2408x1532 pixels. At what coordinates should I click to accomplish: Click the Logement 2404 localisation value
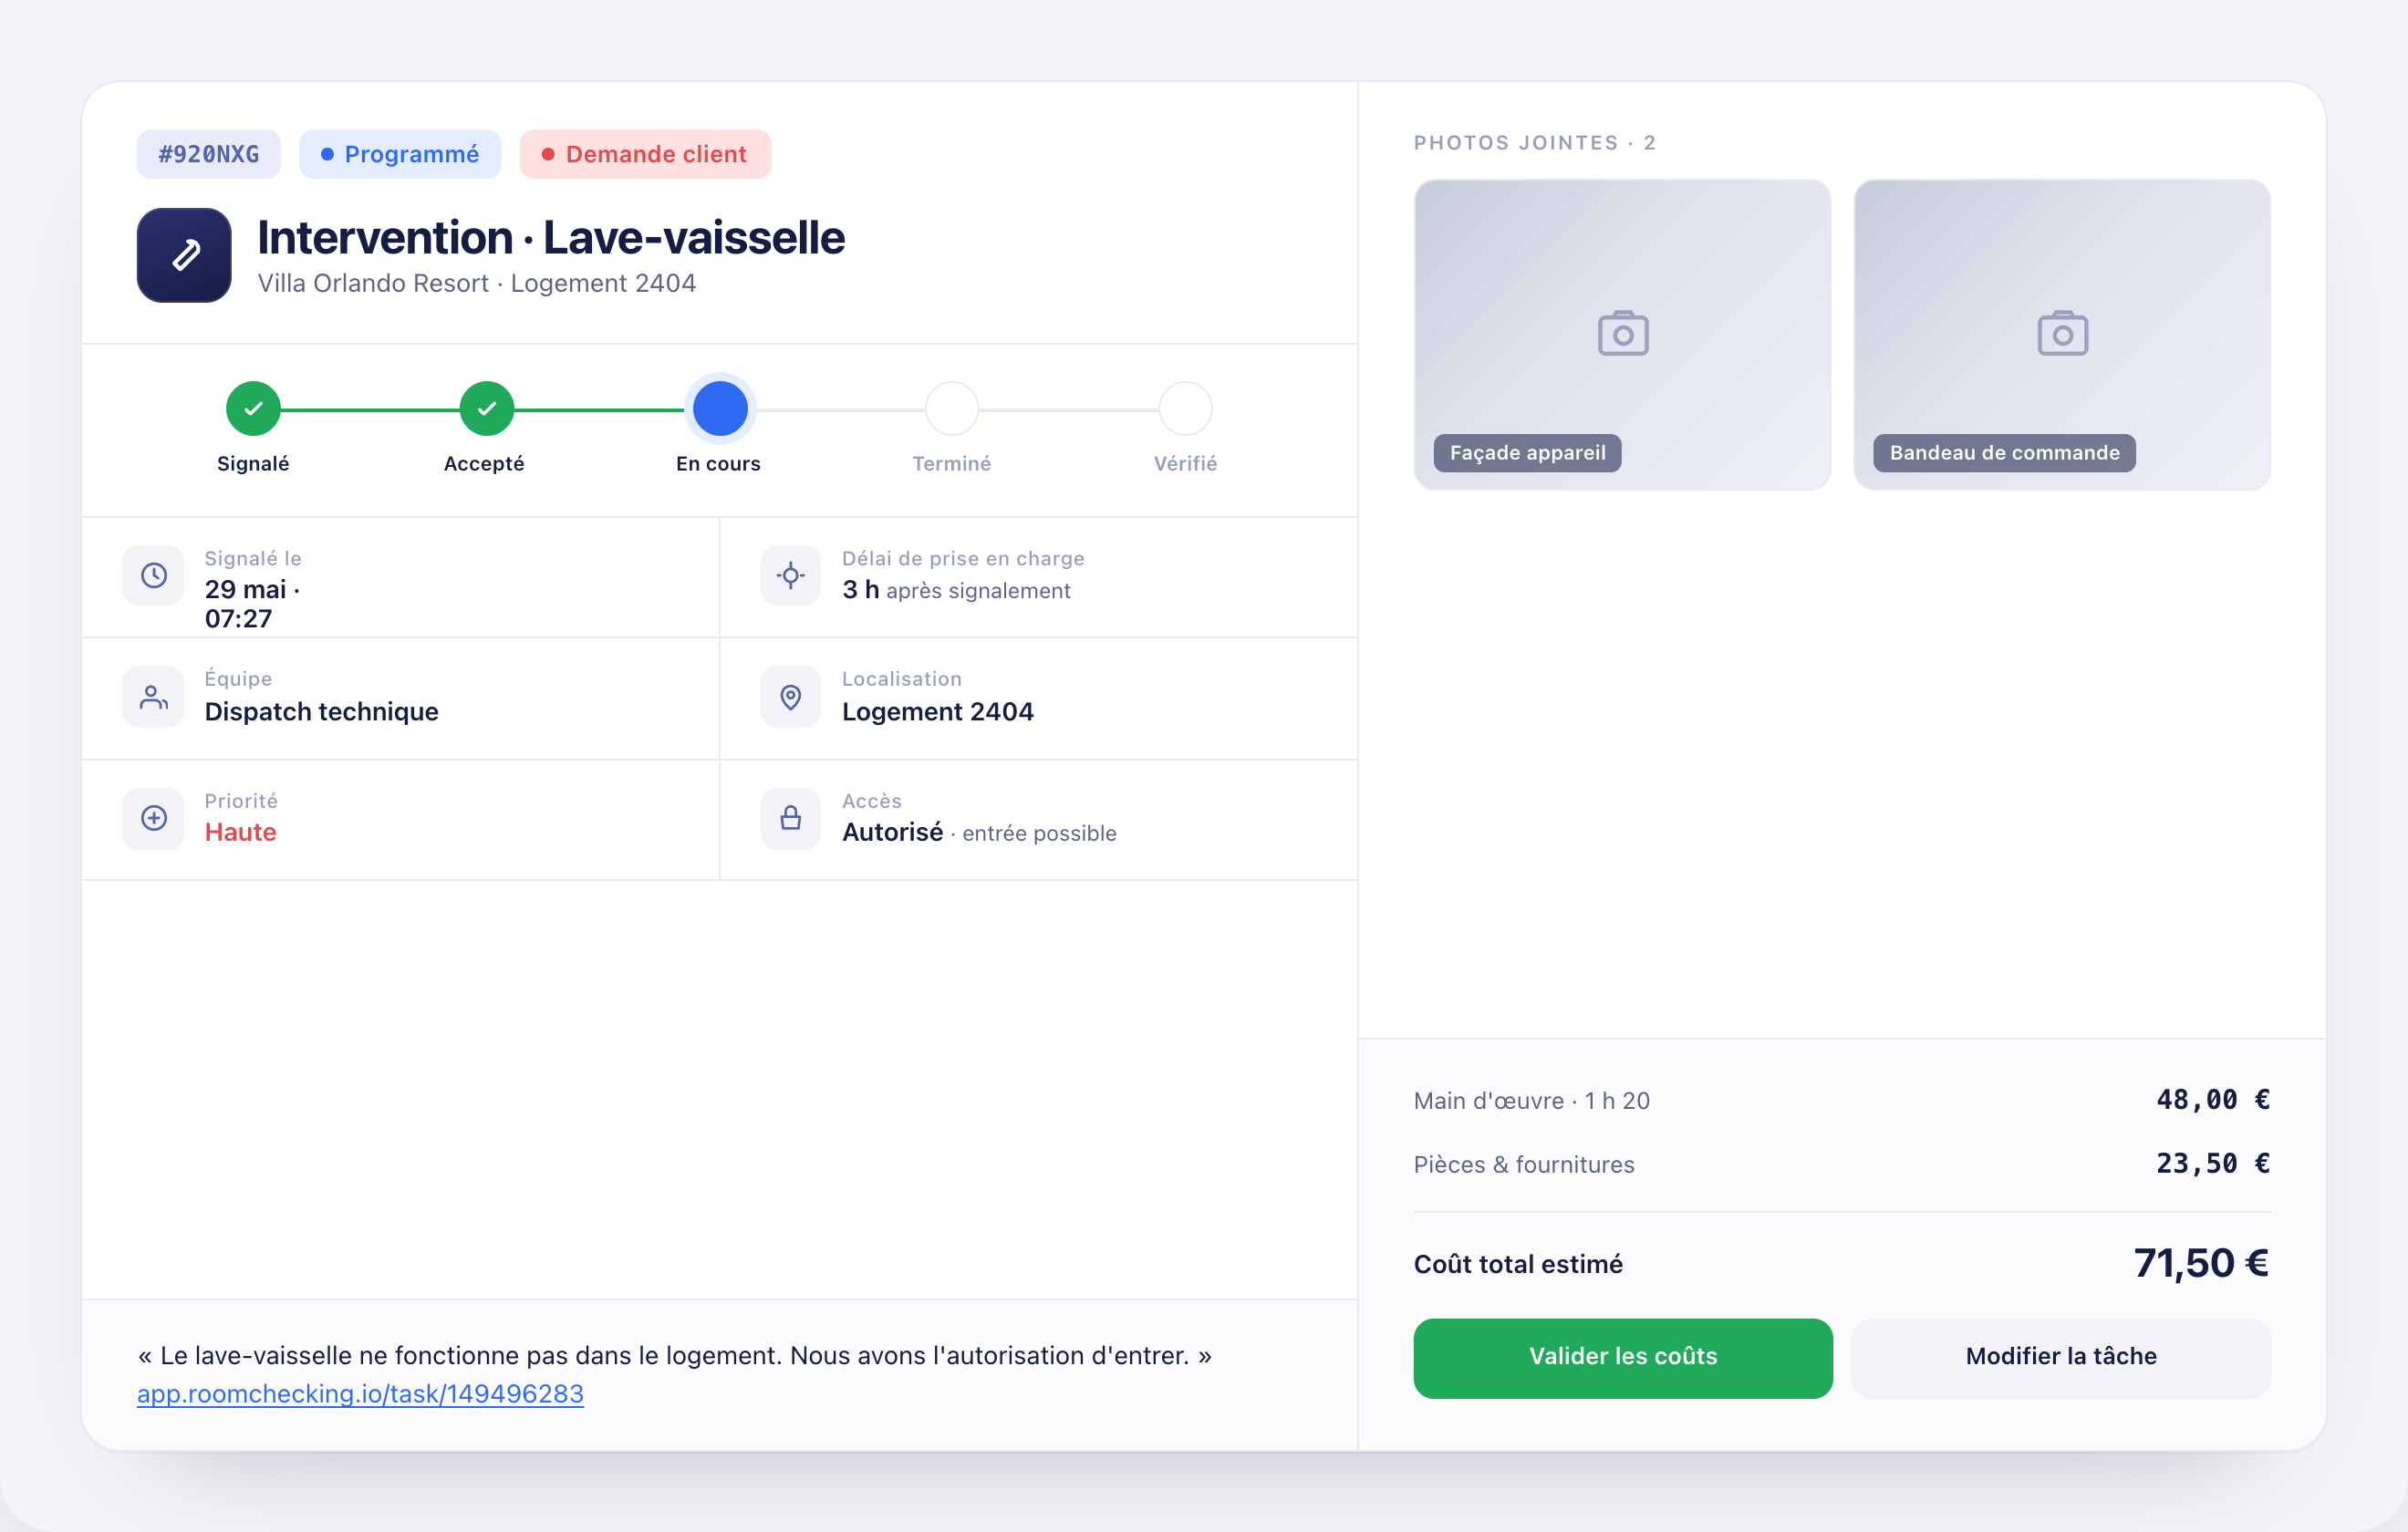point(937,711)
